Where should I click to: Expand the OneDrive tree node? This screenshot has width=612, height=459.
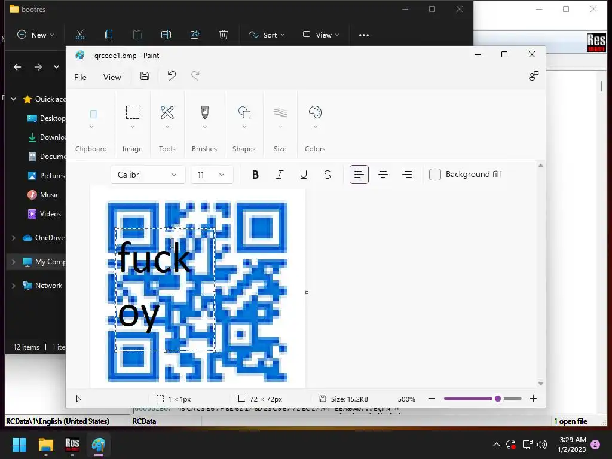point(14,238)
